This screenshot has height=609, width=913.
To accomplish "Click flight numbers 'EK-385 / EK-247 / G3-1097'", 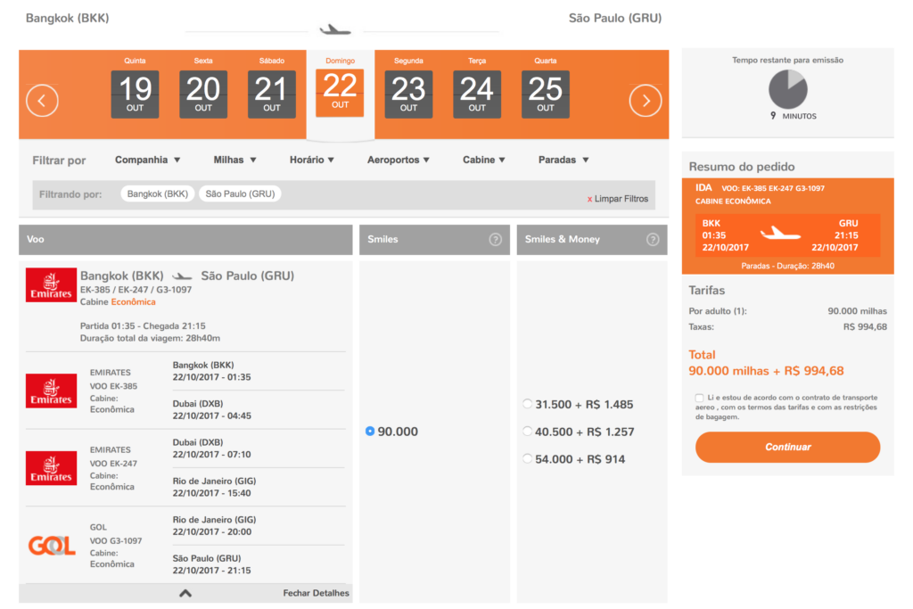I will pyautogui.click(x=136, y=290).
